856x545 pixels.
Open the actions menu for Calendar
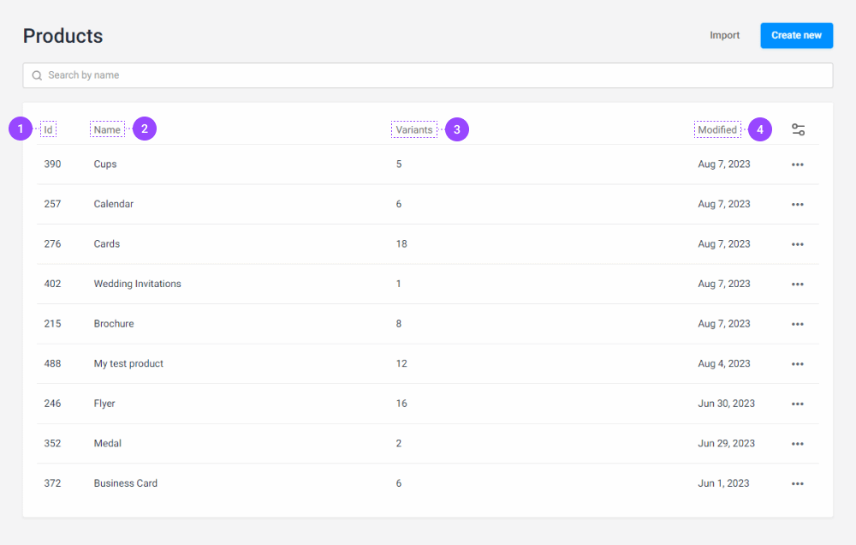pyautogui.click(x=798, y=204)
